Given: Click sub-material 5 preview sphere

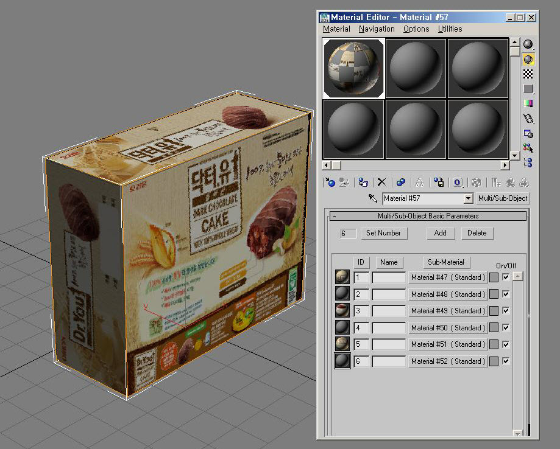Looking at the screenshot, I should (342, 344).
